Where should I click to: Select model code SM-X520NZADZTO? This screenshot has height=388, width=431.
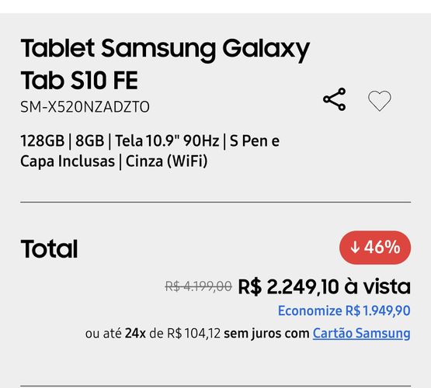point(85,107)
